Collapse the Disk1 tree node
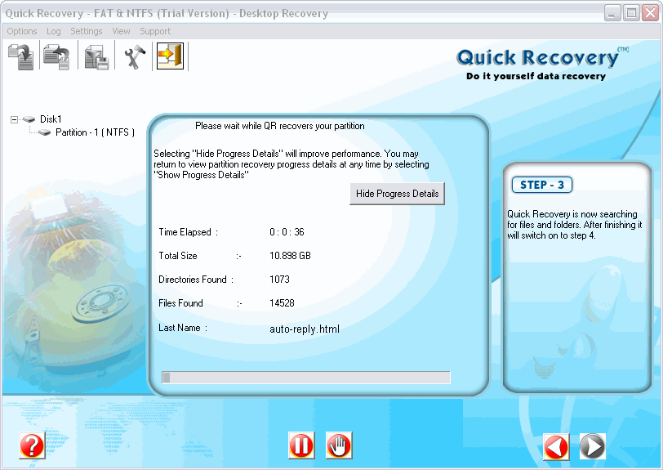The height and width of the screenshot is (470, 663). coord(14,120)
